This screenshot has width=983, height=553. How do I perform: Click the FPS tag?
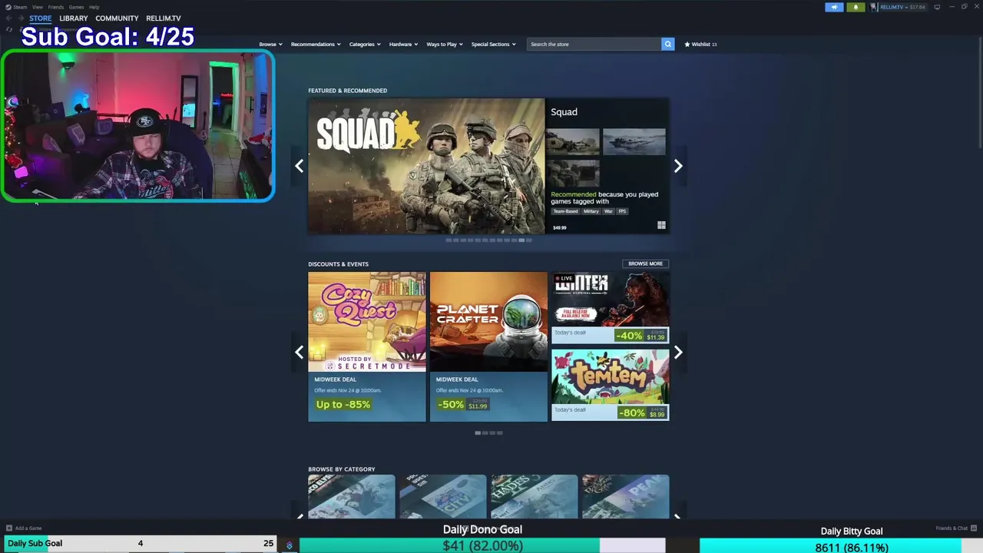pyautogui.click(x=622, y=211)
